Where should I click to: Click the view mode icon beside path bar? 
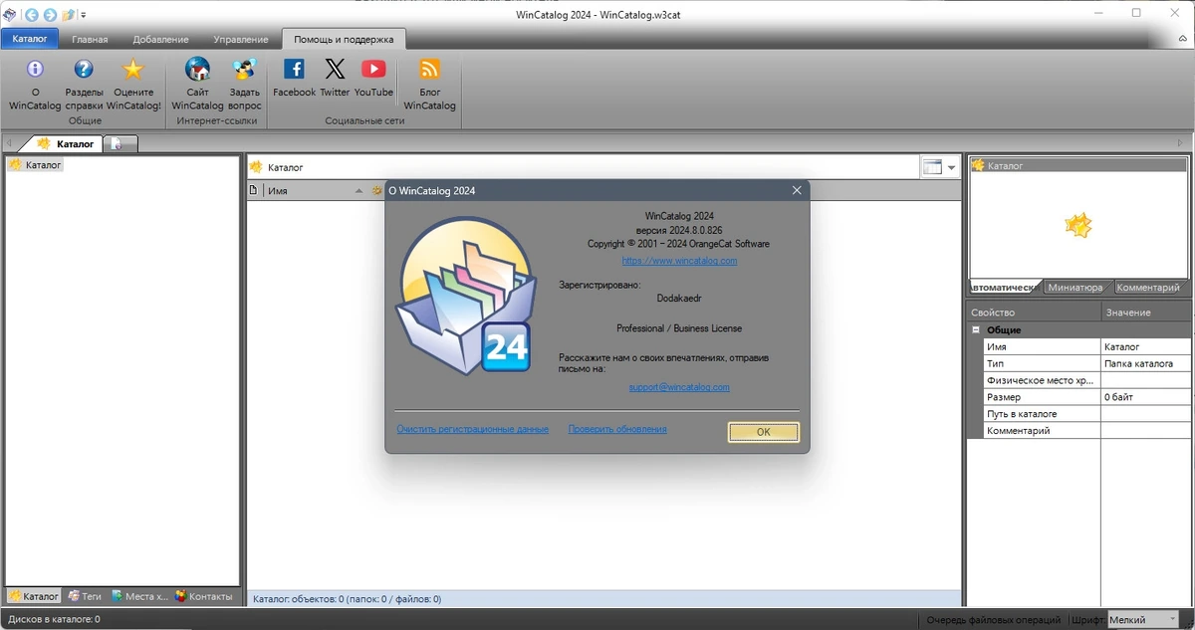932,167
